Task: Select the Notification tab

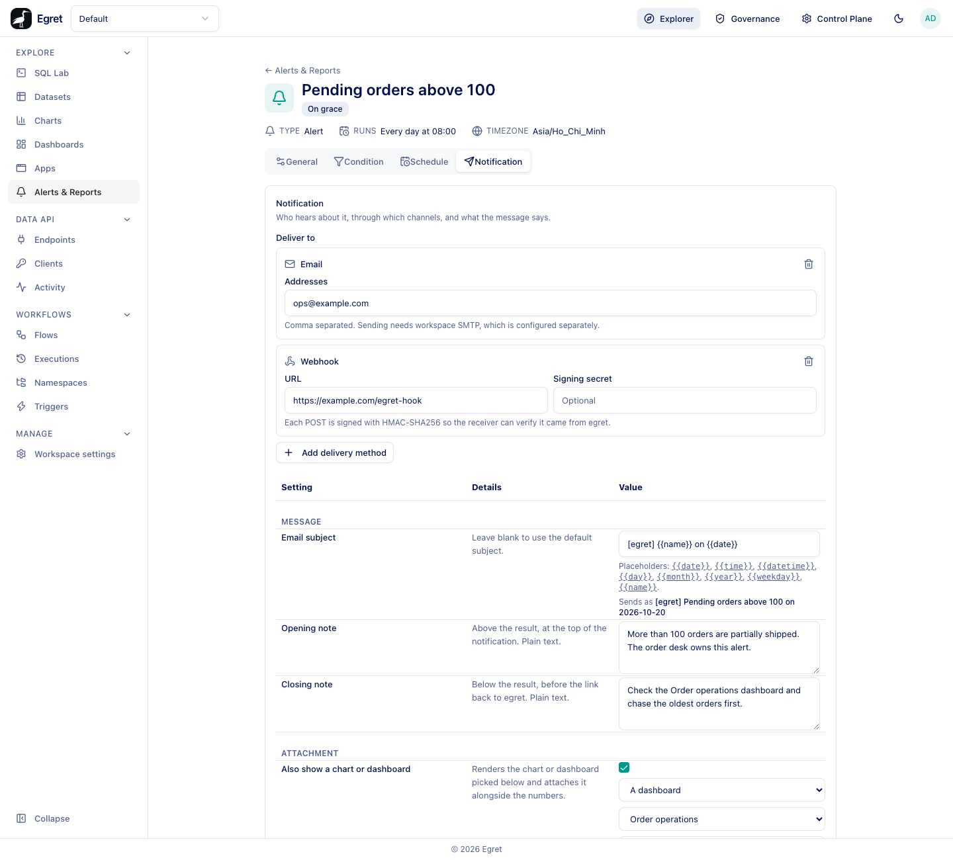Action: pos(493,161)
